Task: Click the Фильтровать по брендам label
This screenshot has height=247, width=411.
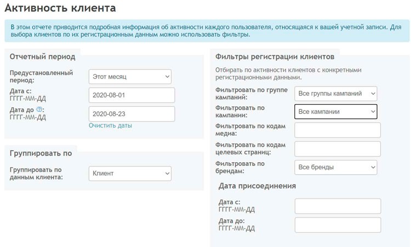Action: (x=240, y=167)
